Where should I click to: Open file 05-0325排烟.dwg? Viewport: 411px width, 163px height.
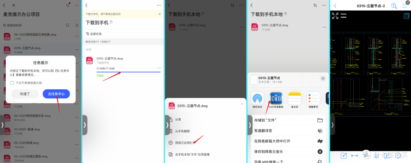click(x=41, y=145)
